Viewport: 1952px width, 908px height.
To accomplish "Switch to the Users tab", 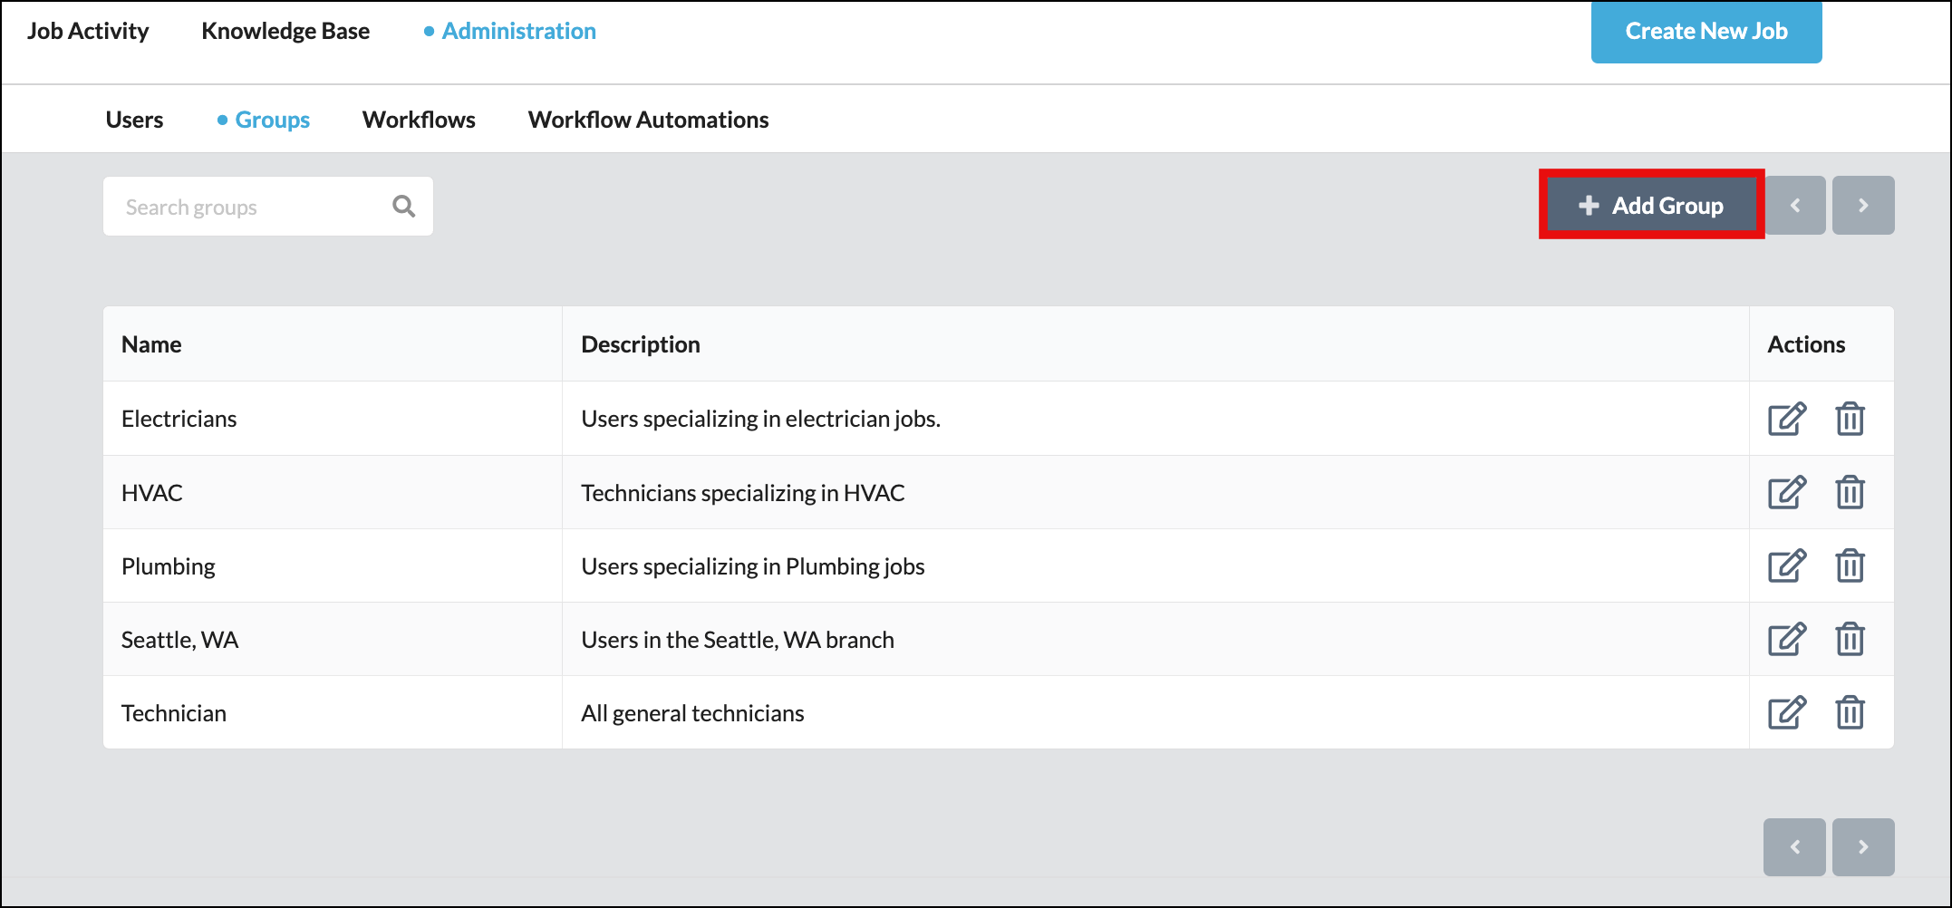I will (134, 120).
